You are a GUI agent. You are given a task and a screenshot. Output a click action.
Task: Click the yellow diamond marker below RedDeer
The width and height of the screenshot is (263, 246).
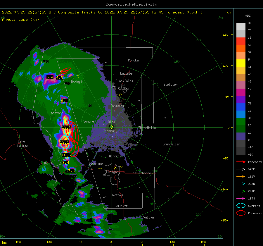click(120, 95)
